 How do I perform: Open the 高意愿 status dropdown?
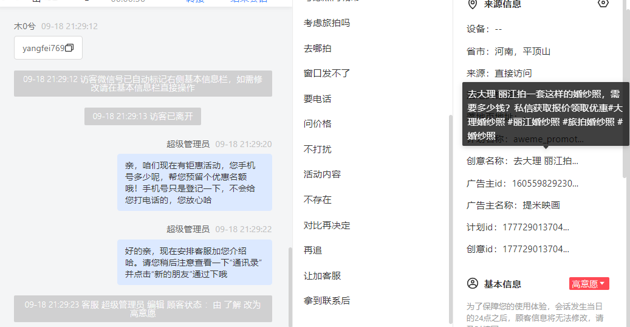(x=589, y=284)
